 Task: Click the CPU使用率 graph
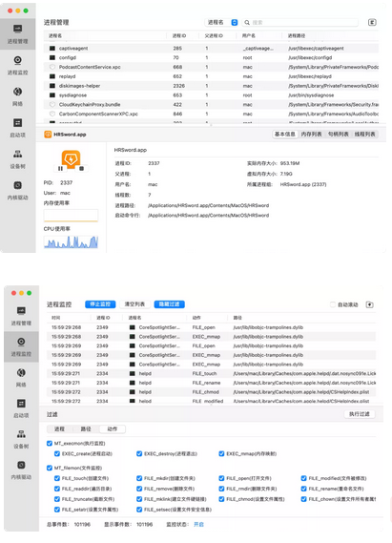tap(71, 241)
